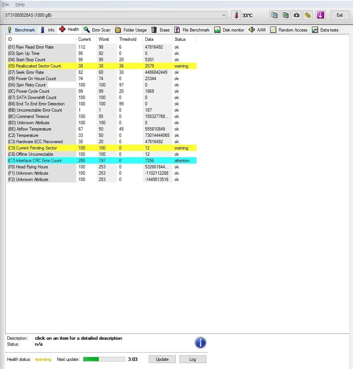Viewport: 353px width, 369px height.
Task: Click the thermometer temperature icon
Action: pos(236,15)
